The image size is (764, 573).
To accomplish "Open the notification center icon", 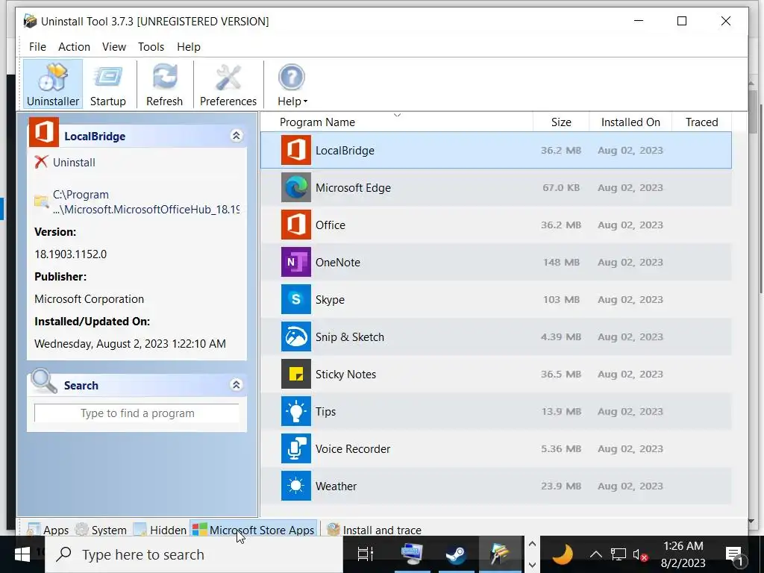I will pyautogui.click(x=734, y=555).
